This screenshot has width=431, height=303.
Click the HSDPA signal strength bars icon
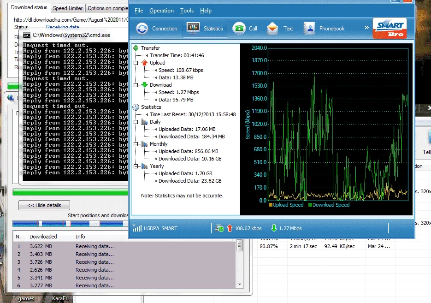[137, 228]
